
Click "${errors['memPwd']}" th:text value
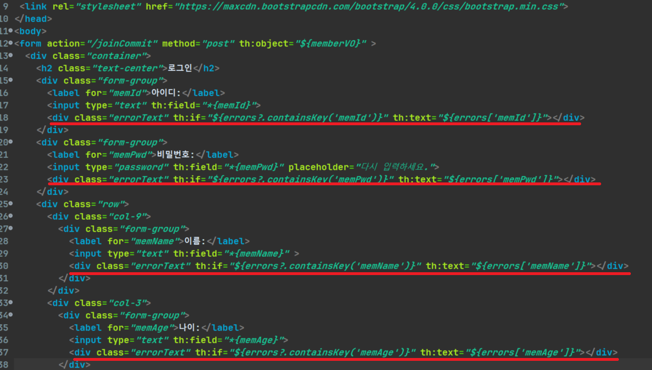(x=500, y=180)
